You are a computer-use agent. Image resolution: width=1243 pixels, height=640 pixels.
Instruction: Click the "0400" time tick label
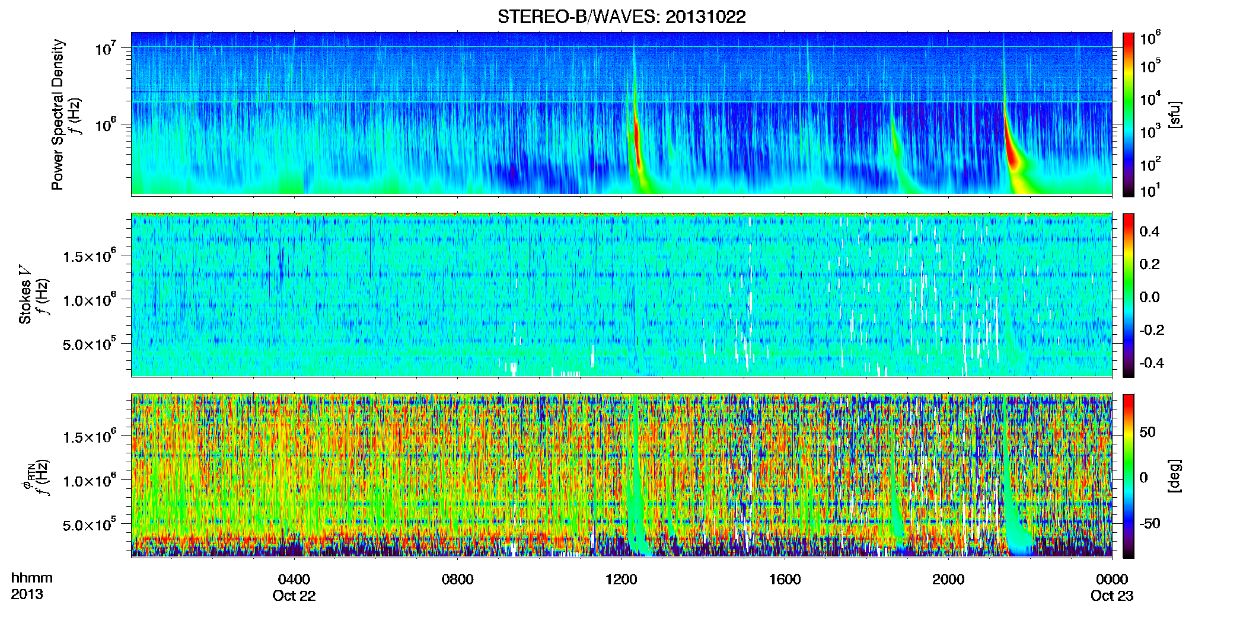coord(294,580)
